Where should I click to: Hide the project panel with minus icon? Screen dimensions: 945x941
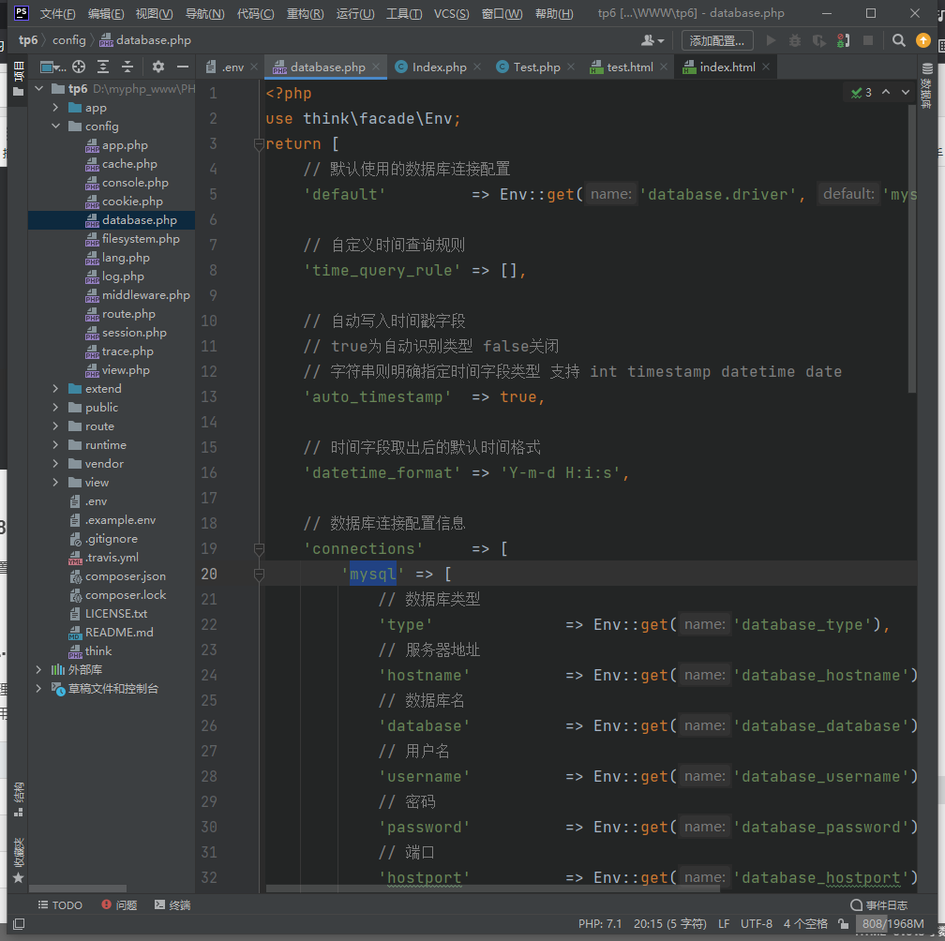(183, 67)
